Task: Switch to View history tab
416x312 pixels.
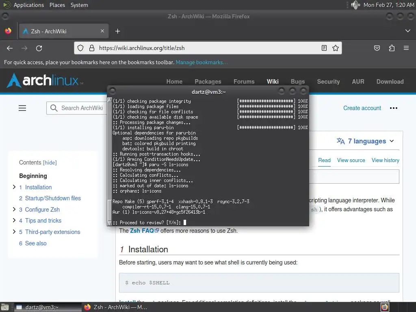Action: click(385, 160)
